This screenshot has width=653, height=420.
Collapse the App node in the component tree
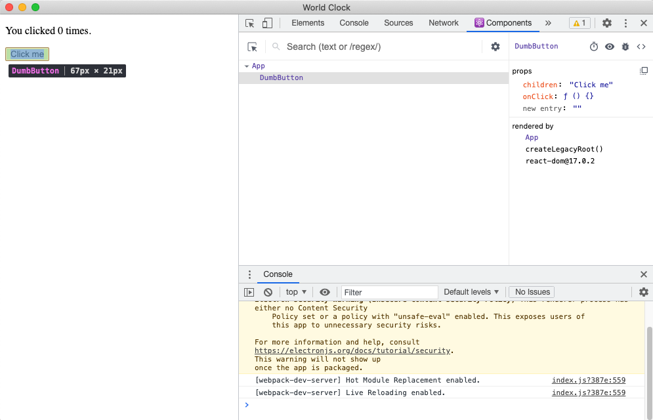247,66
